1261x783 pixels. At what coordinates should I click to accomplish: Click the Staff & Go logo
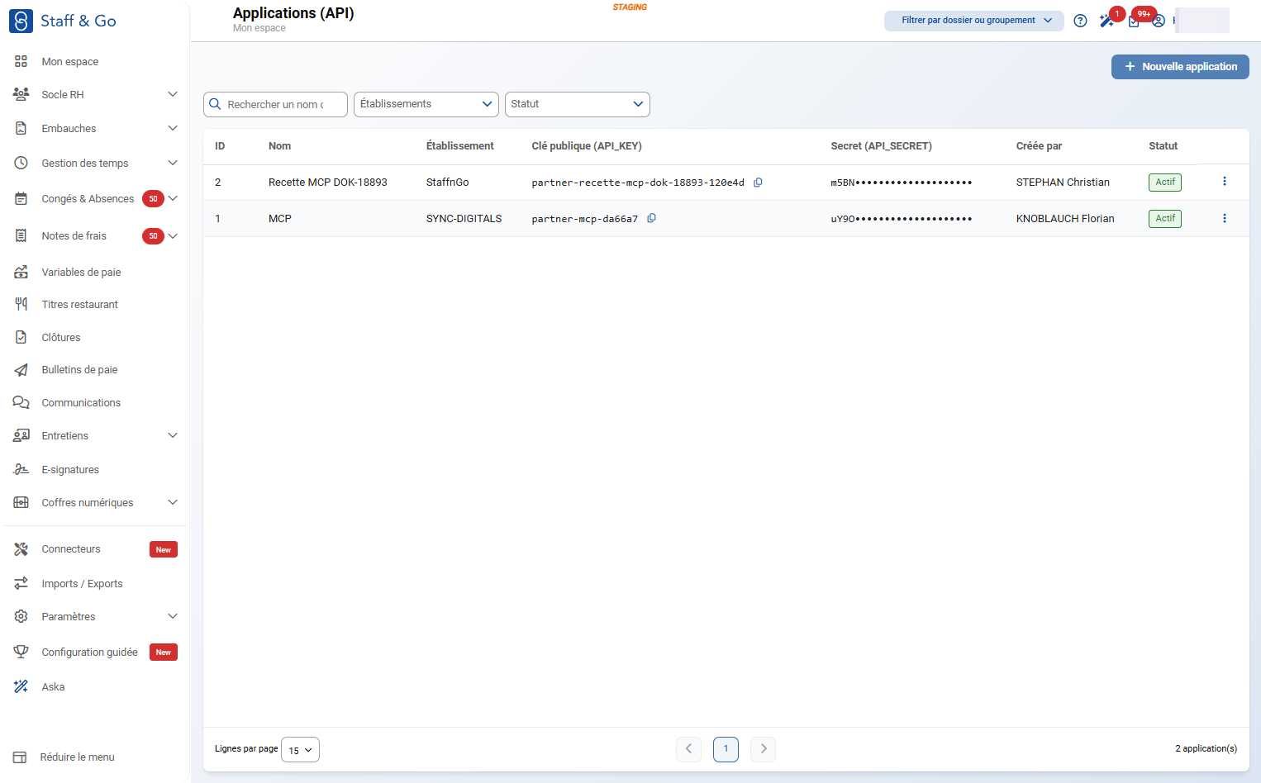63,21
